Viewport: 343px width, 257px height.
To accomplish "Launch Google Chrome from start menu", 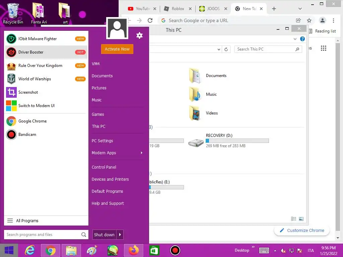I will (46, 121).
